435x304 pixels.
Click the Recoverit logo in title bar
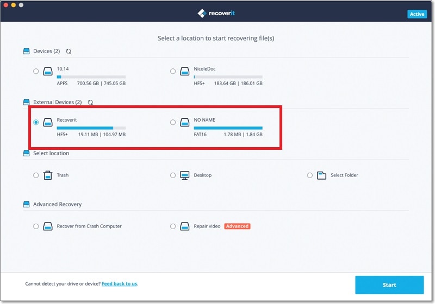pyautogui.click(x=216, y=13)
